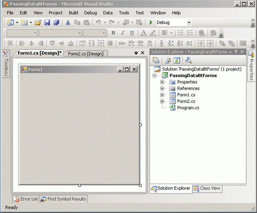257x213 pixels.
Task: Expand the References tree node
Action: pos(162,89)
